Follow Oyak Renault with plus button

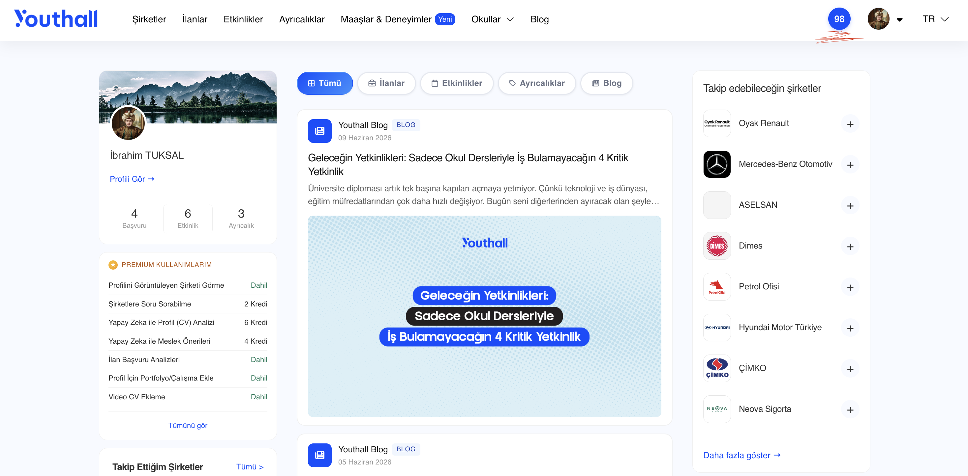[850, 124]
